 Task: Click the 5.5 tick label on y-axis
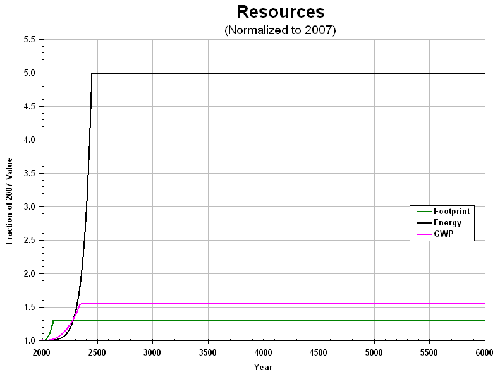click(30, 40)
